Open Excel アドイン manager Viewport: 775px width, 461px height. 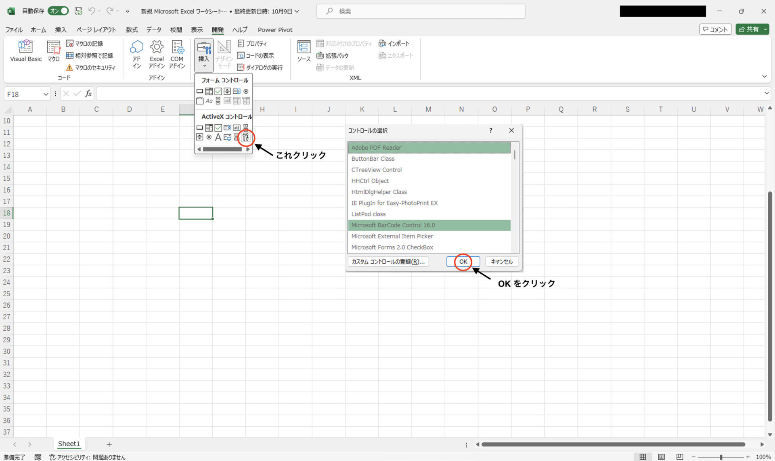[x=157, y=54]
